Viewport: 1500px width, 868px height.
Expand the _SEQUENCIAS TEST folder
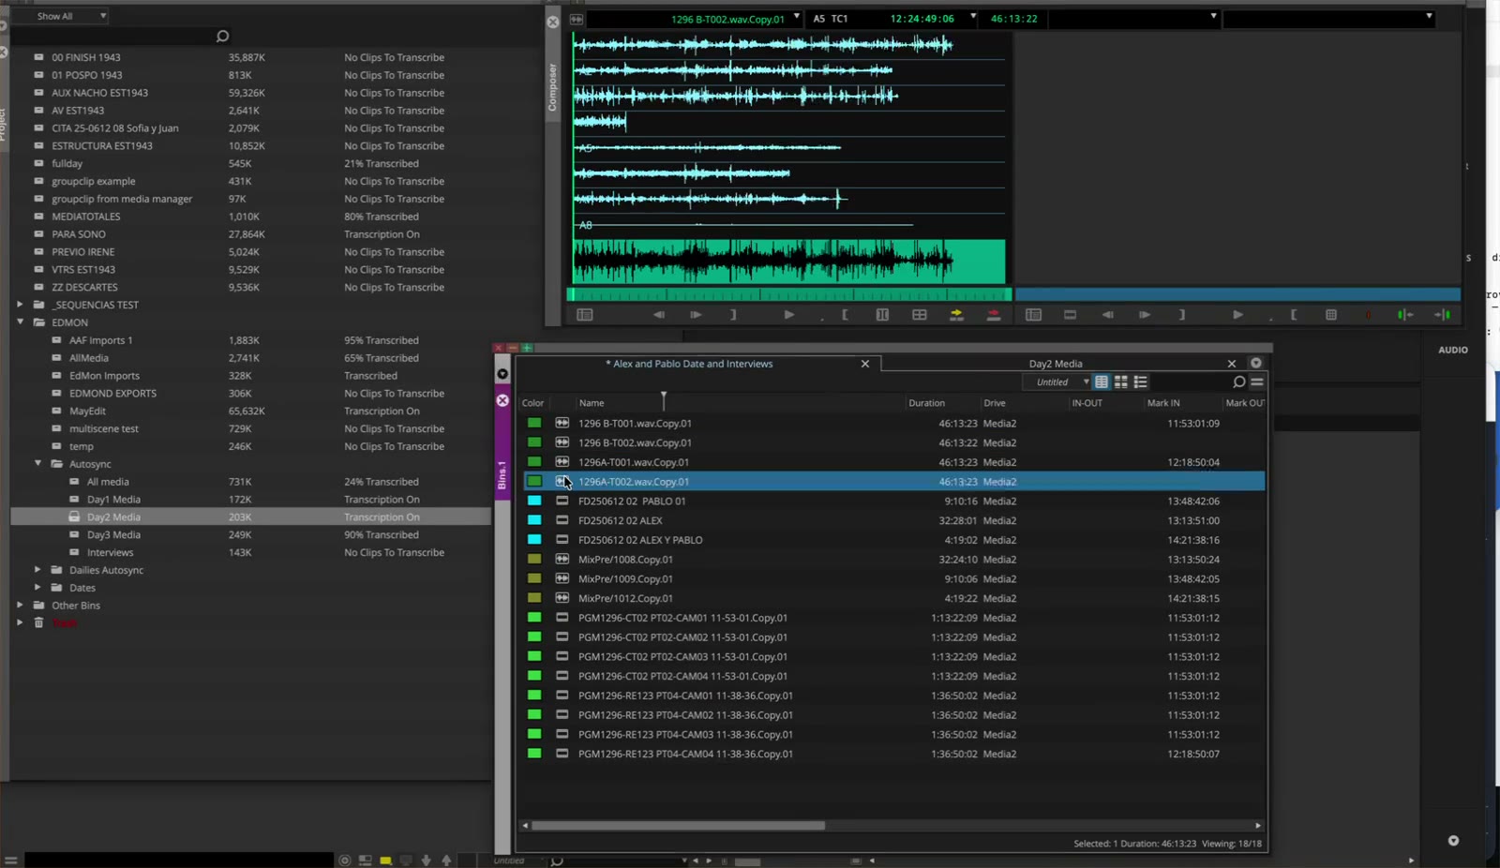(20, 305)
